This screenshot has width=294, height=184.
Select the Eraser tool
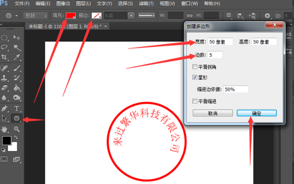(4, 88)
